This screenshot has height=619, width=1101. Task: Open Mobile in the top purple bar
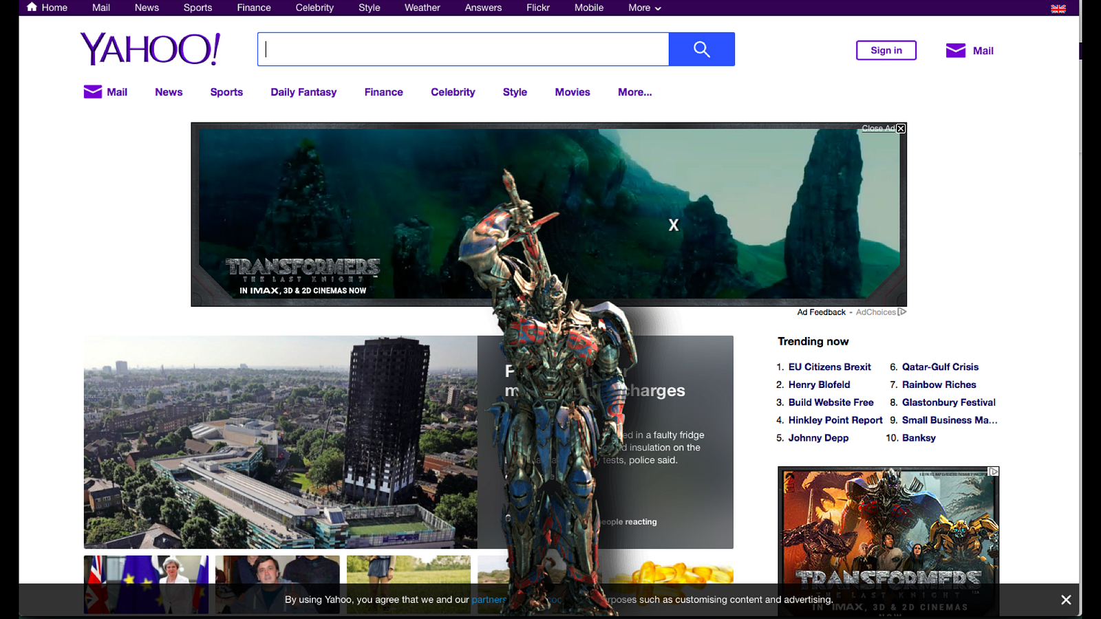click(x=589, y=8)
